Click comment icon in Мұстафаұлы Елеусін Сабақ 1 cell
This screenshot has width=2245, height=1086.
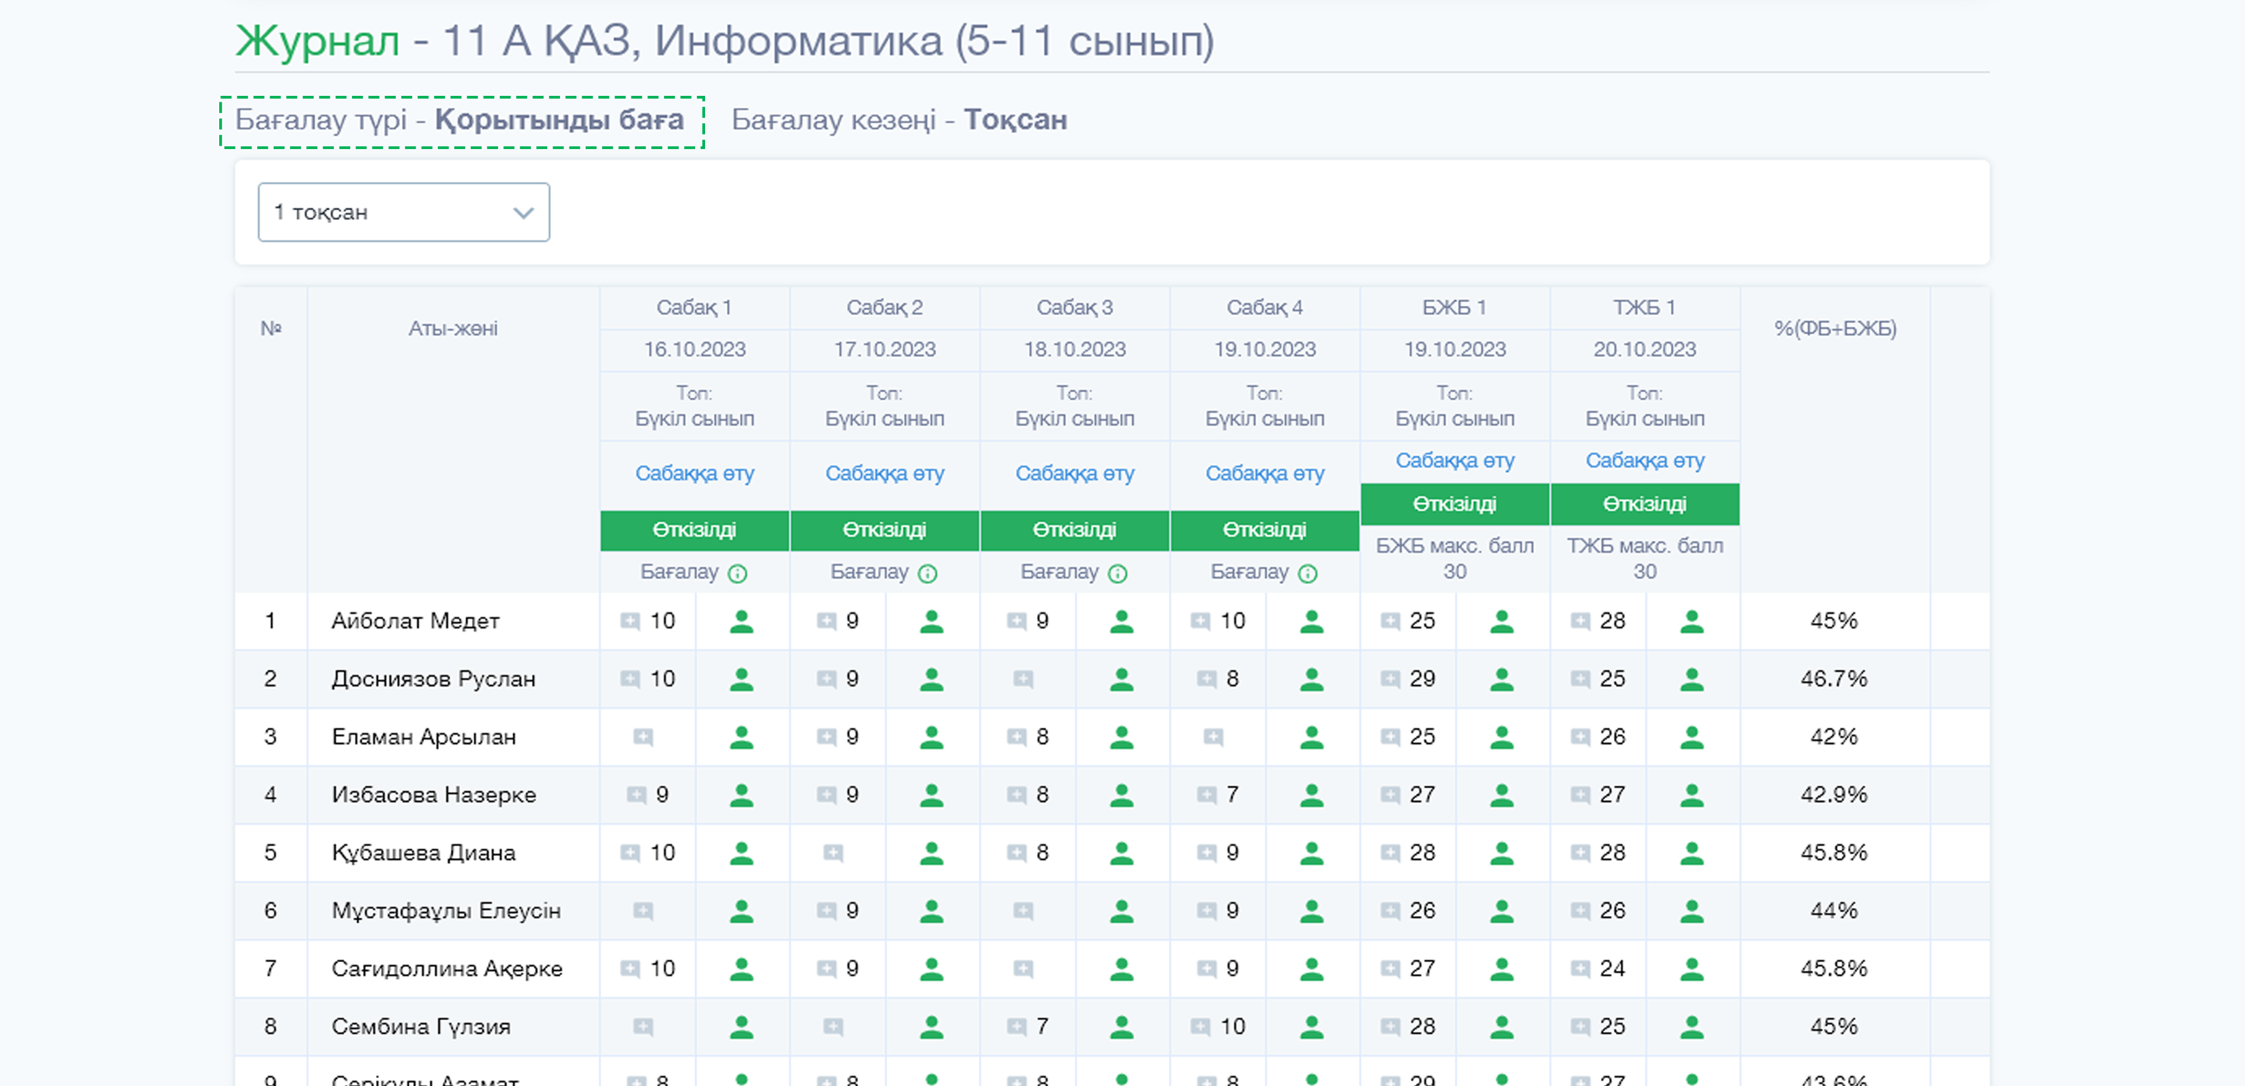pos(643,911)
